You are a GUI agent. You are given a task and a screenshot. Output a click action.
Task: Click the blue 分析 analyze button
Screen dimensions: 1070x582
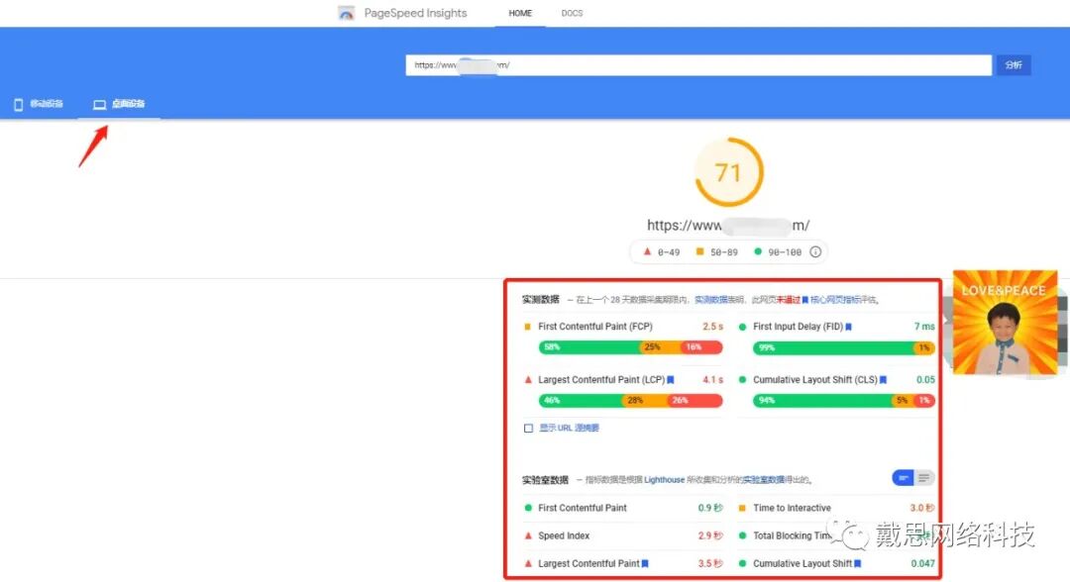click(x=1014, y=64)
